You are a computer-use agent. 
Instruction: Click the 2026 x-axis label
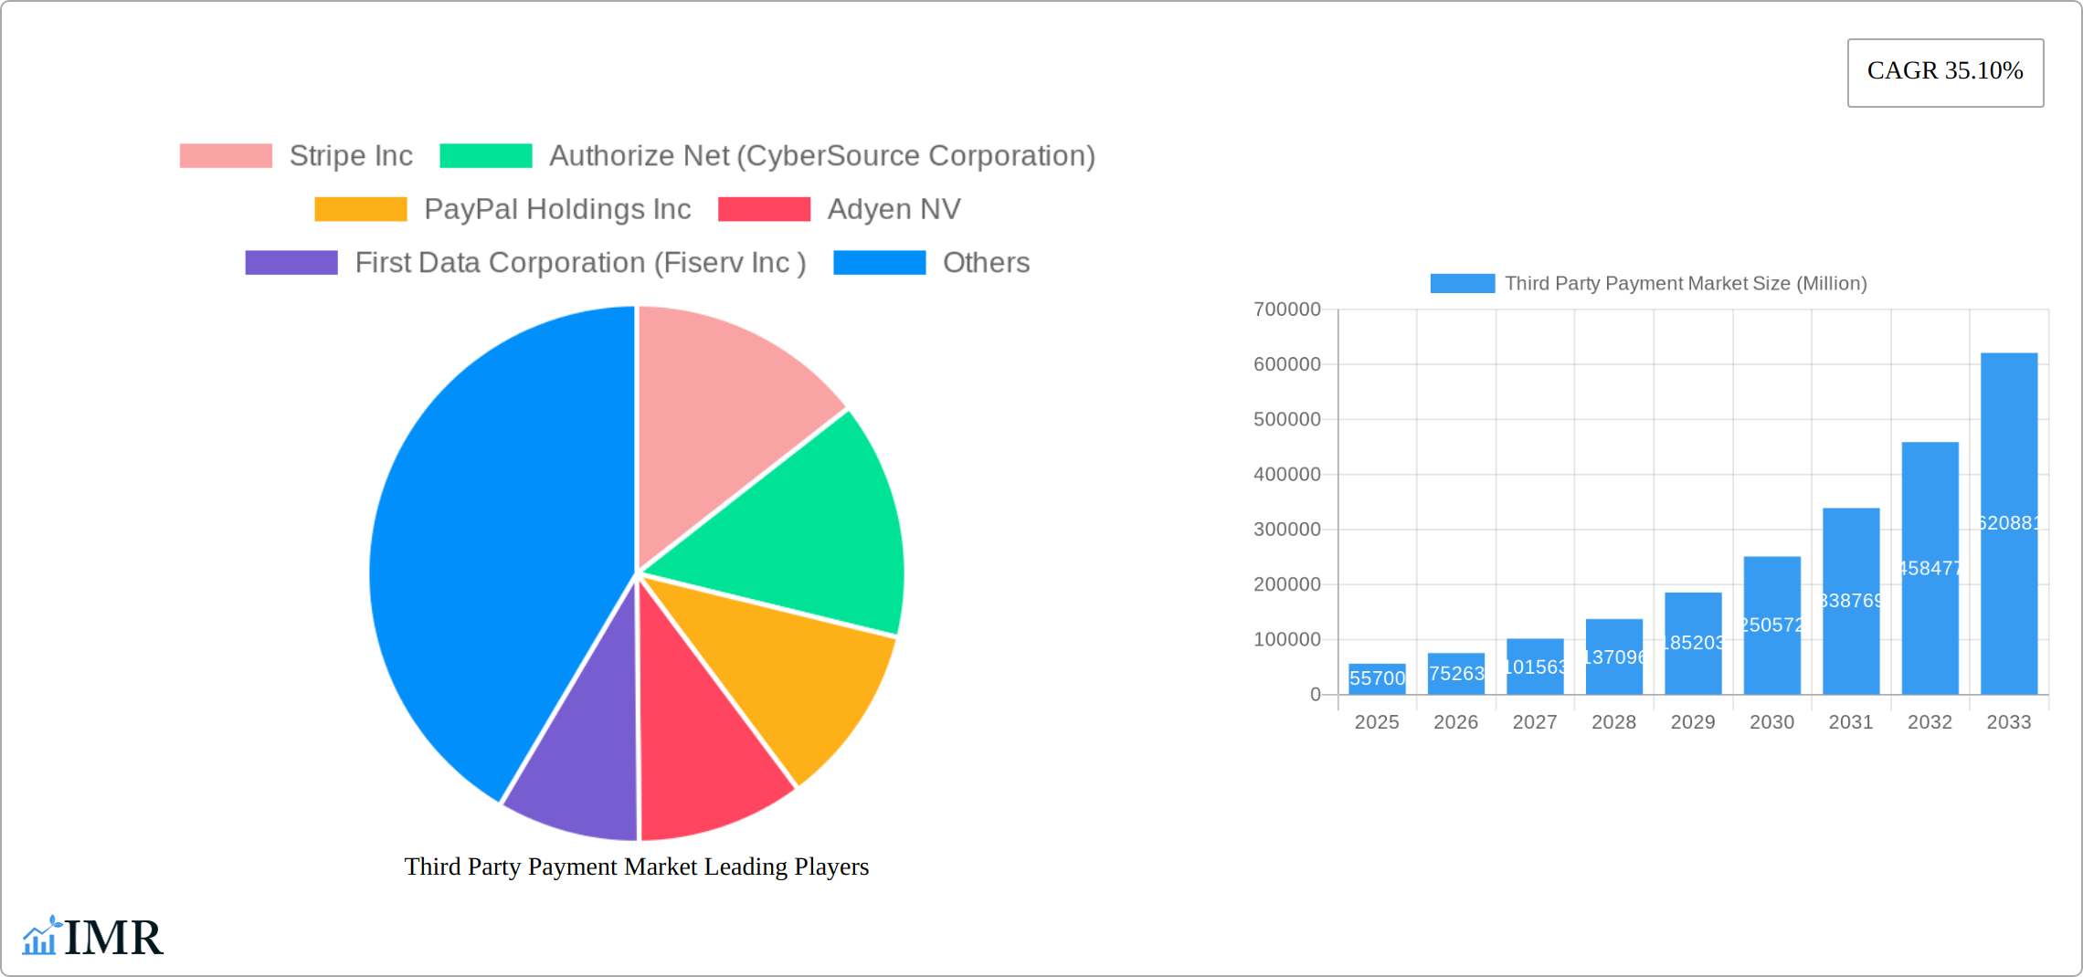1456,722
